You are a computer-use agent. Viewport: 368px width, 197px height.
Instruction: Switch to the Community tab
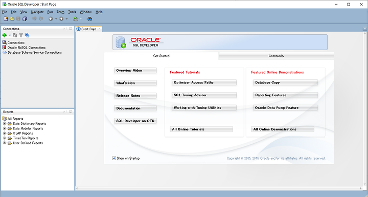(276, 56)
